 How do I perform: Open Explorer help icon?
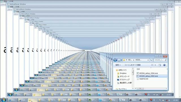[x=164, y=65]
